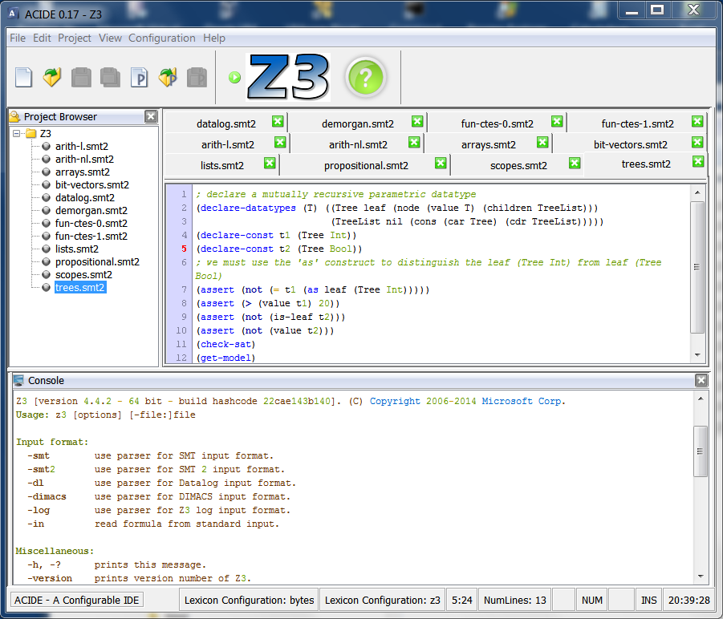Screen dimensions: 723x619
Task: Click the Microsoft Corp. text in console
Action: 523,401
